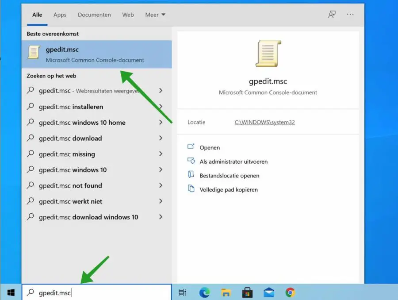The width and height of the screenshot is (398, 300).
Task: Click search icon beside gpedit.msc download
Action: click(x=31, y=138)
